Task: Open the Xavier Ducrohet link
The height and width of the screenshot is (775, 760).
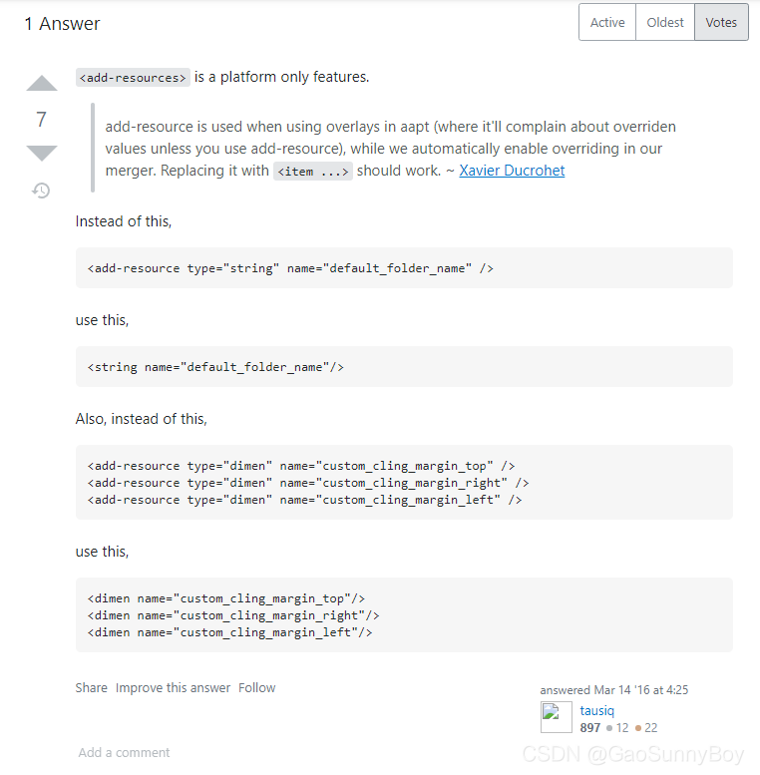Action: point(512,171)
